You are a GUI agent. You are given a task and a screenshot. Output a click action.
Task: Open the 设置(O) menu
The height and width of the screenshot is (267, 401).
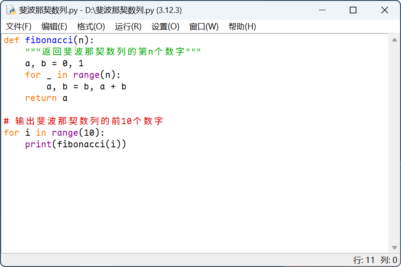click(x=165, y=27)
